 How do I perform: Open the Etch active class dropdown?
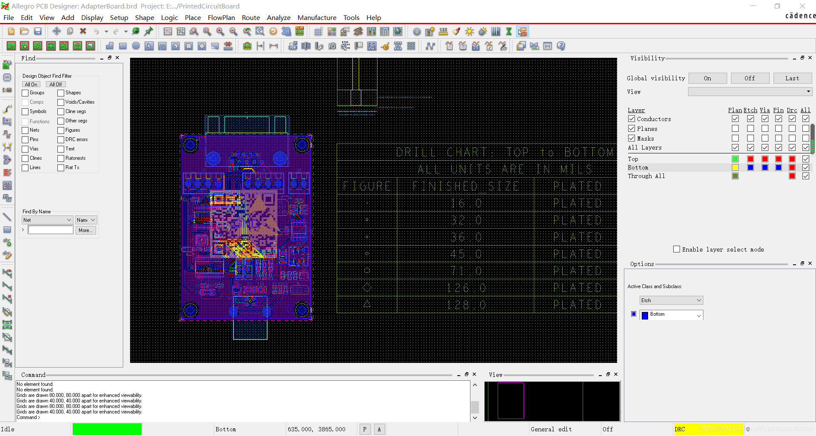pyautogui.click(x=671, y=300)
